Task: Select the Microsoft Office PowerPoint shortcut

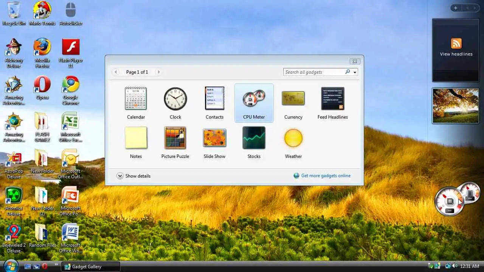Action: pyautogui.click(x=71, y=201)
